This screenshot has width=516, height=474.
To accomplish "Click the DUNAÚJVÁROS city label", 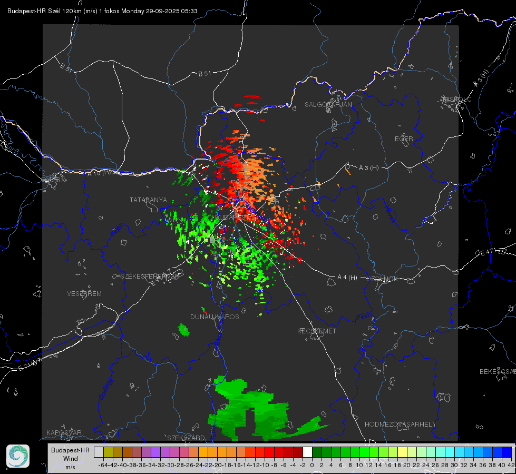I will tap(215, 317).
